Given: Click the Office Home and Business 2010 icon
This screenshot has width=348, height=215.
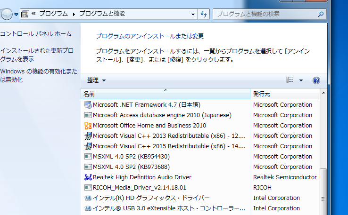Looking at the screenshot, I should pyautogui.click(x=88, y=126).
